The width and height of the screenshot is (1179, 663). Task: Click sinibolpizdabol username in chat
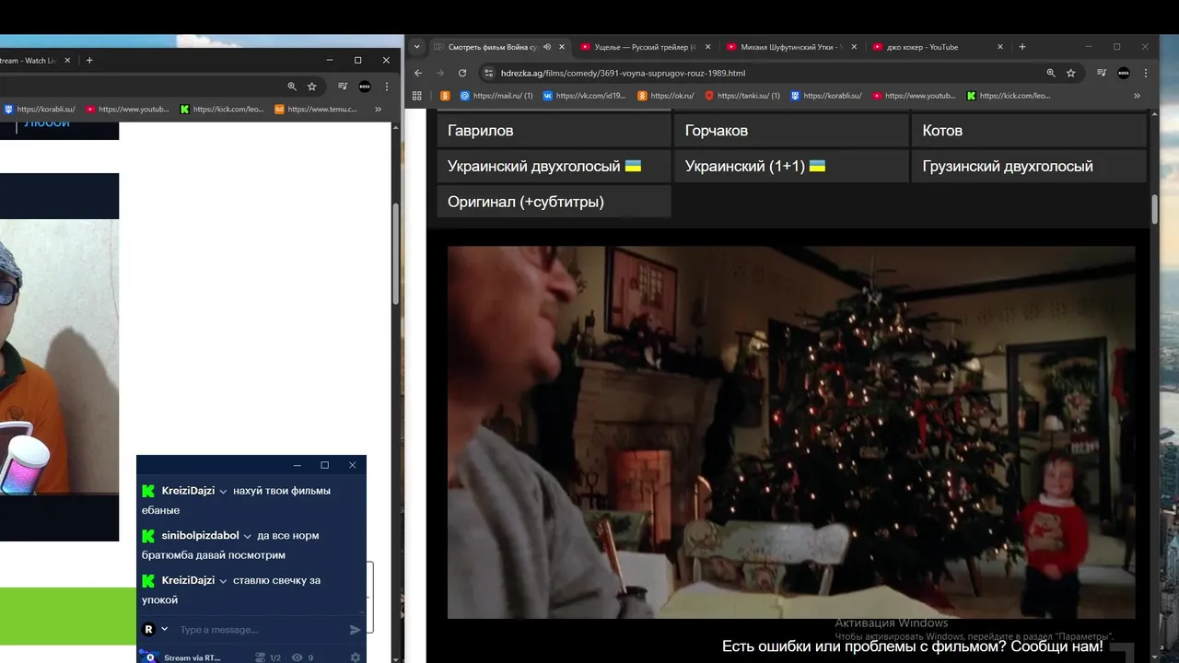200,535
